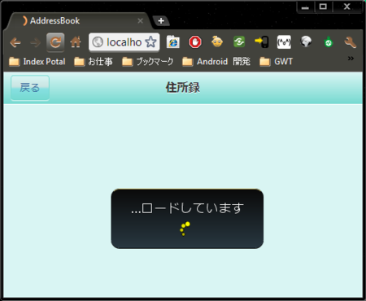
Task: Click the IE Tab extension icon
Action: point(173,41)
